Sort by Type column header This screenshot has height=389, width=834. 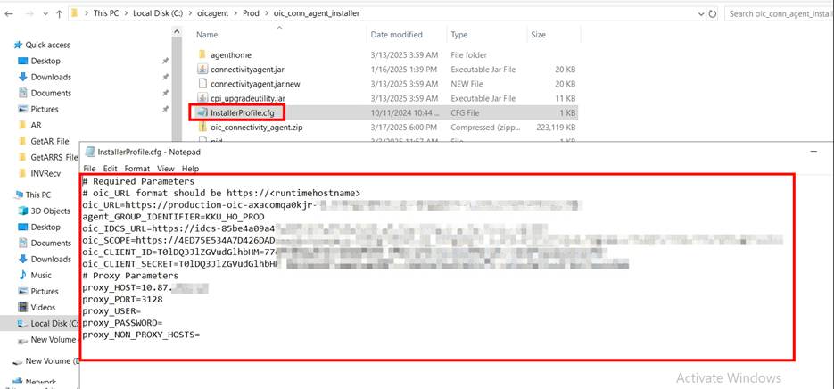click(x=459, y=35)
